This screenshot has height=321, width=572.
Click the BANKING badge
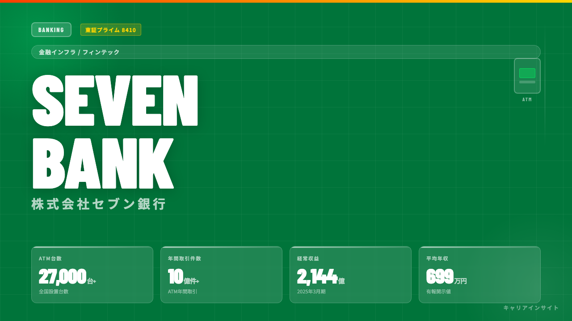tap(51, 30)
